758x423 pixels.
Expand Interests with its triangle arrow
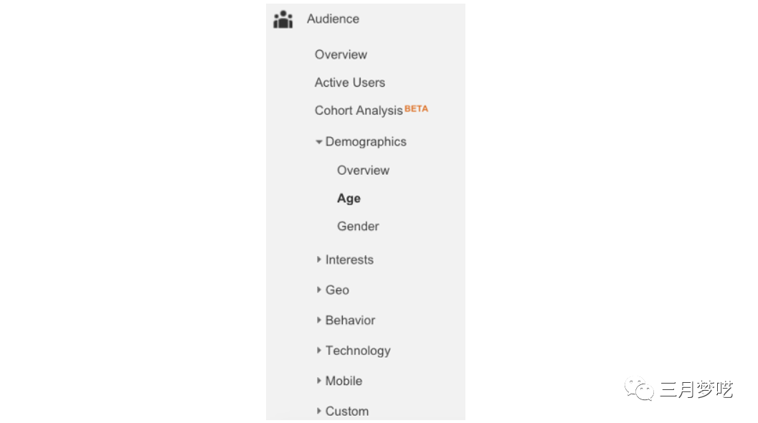click(x=319, y=260)
